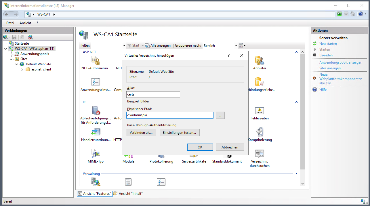
Task: Collapse the Default Web Site node
Action: [x=17, y=64]
